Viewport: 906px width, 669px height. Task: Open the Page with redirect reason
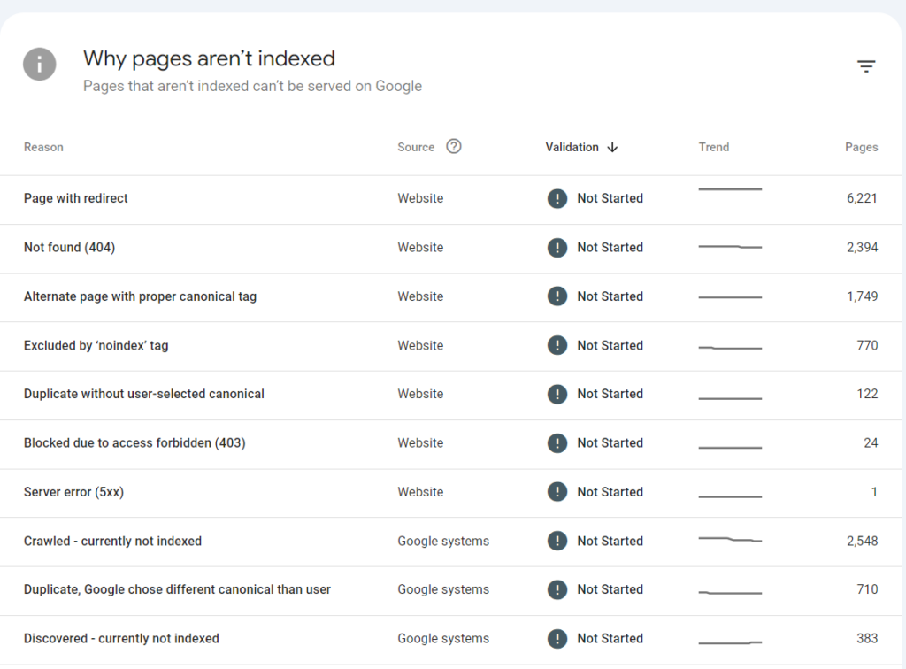coord(76,198)
